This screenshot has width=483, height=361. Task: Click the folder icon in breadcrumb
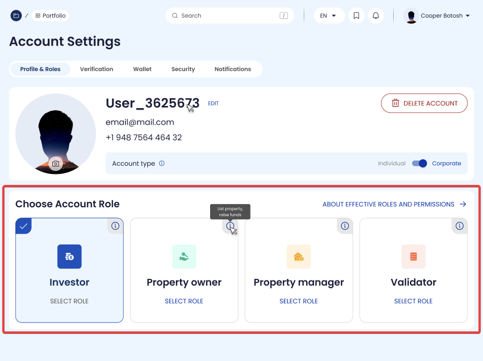pos(16,16)
